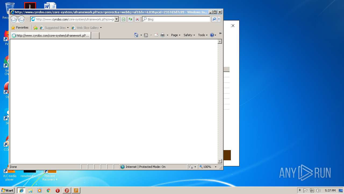Click the Add to Favorites Bar icon

(x=35, y=27)
